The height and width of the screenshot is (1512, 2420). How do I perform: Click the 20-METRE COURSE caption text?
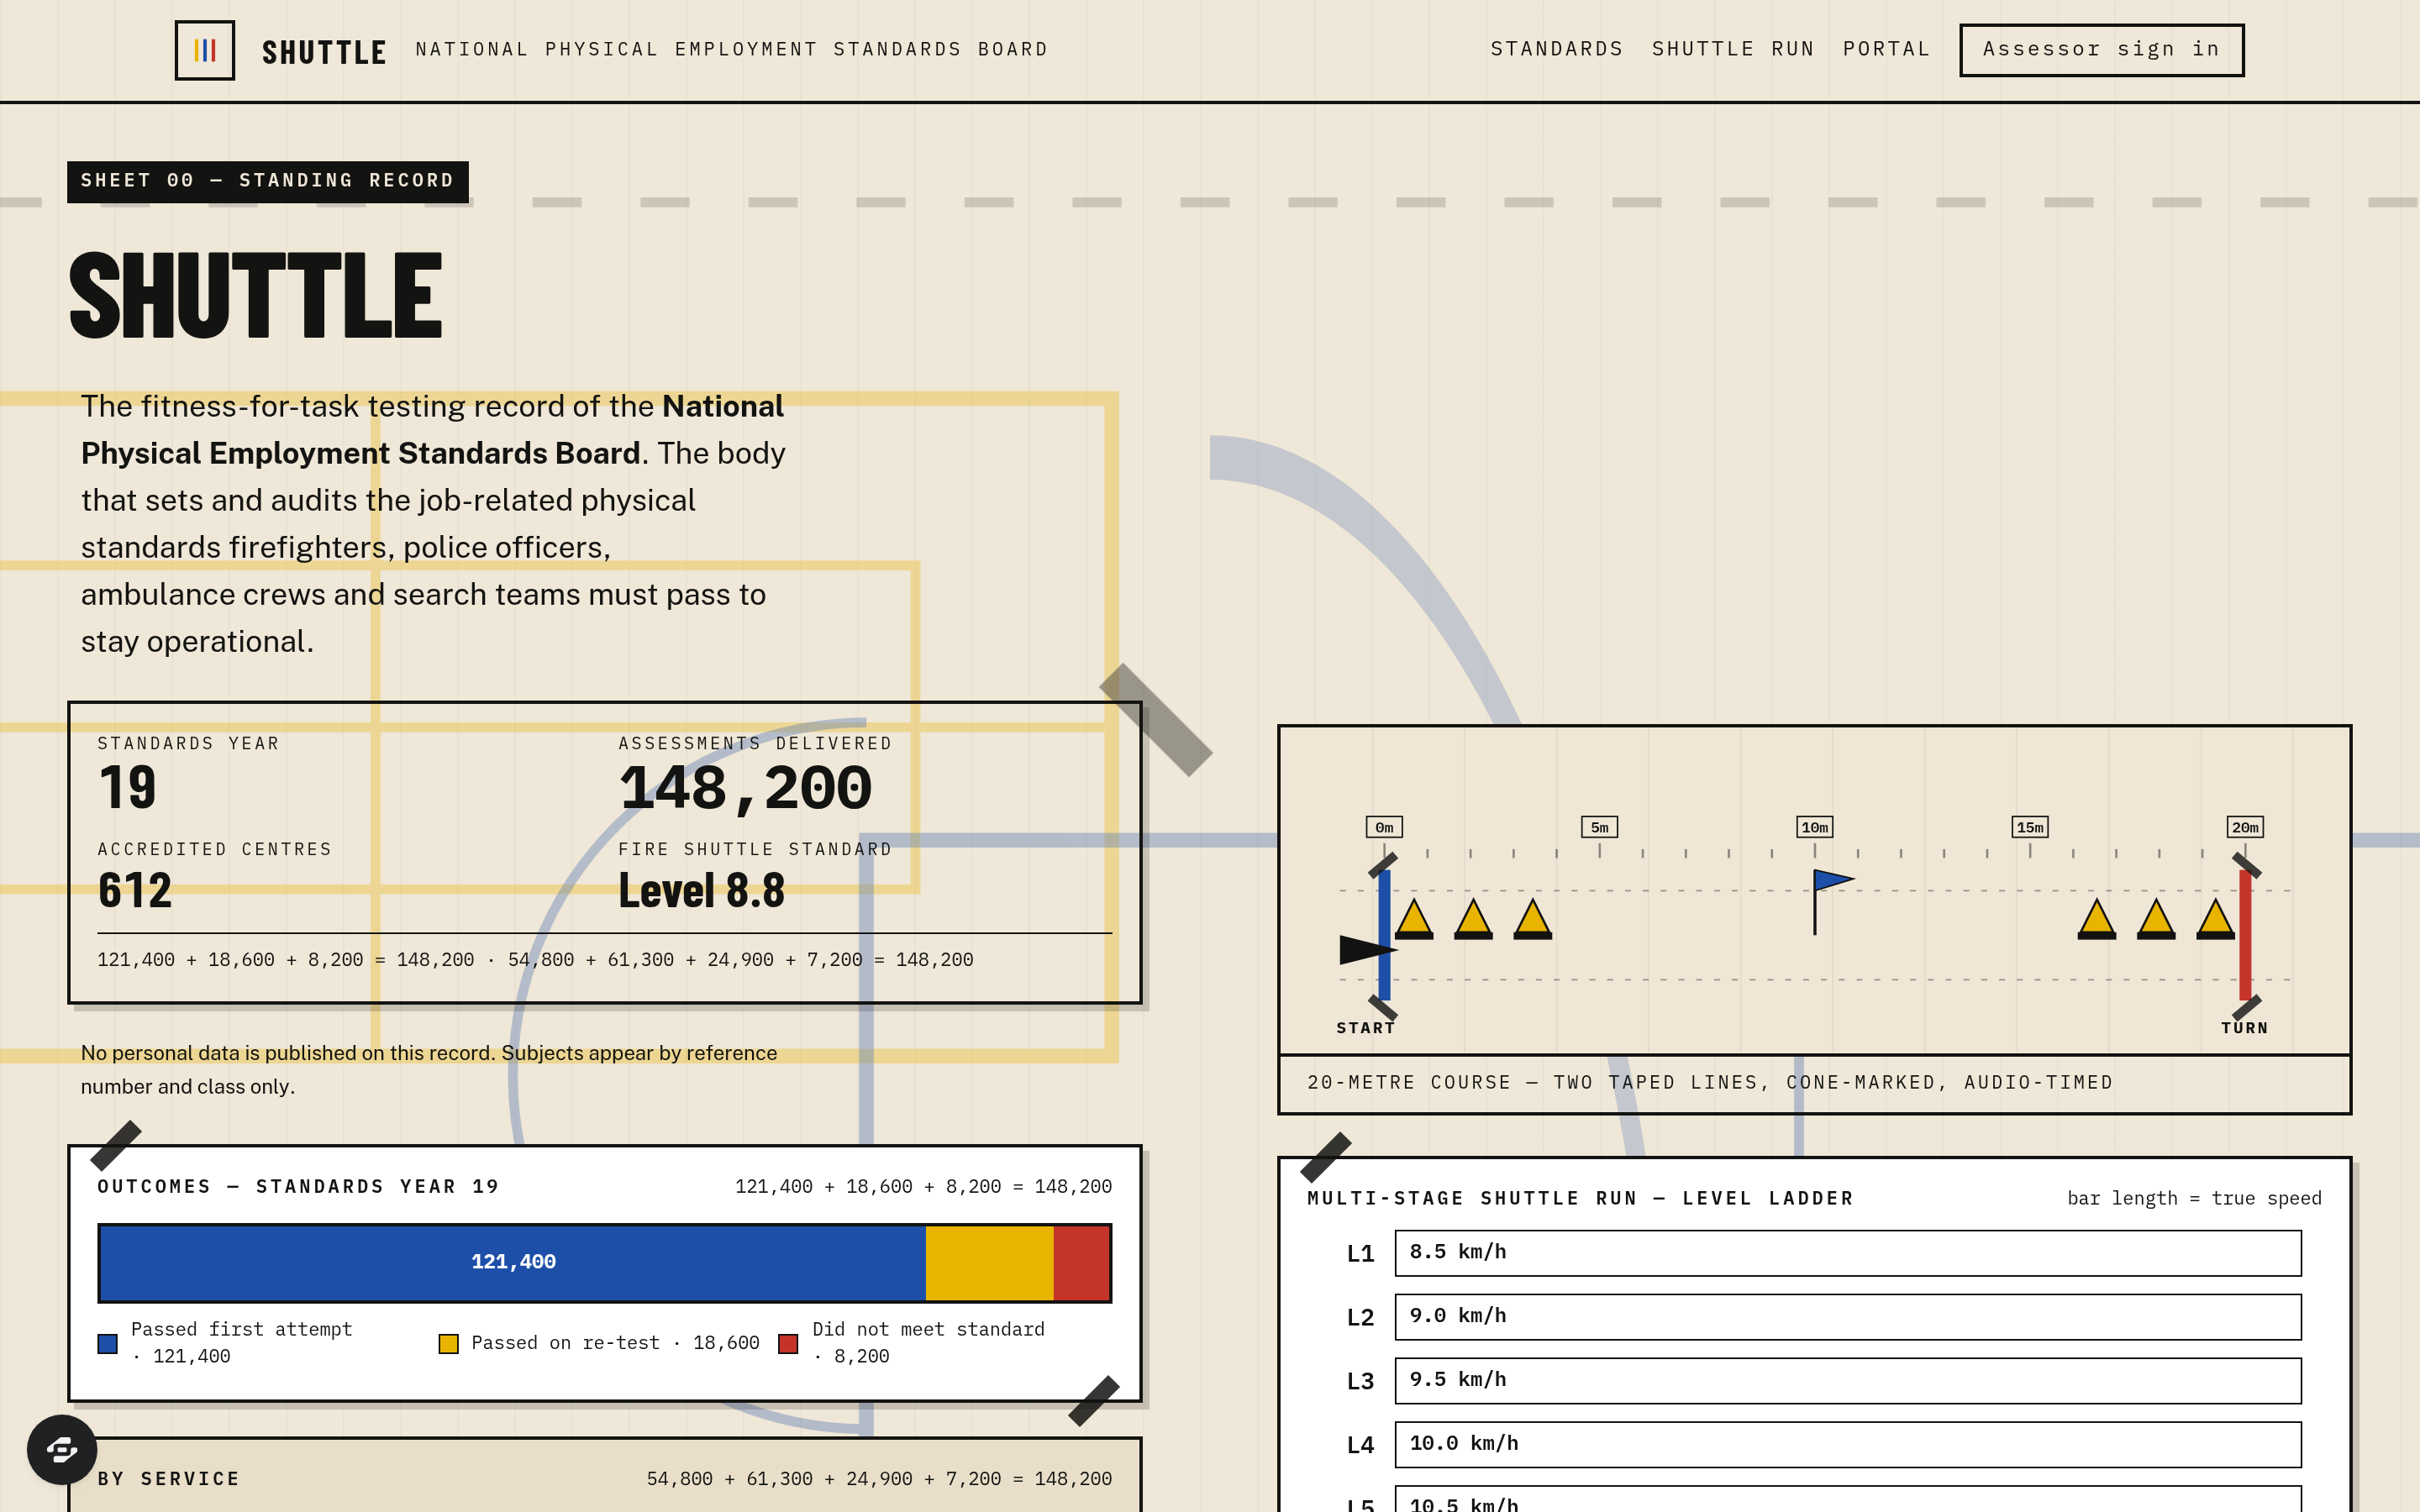point(1709,1082)
